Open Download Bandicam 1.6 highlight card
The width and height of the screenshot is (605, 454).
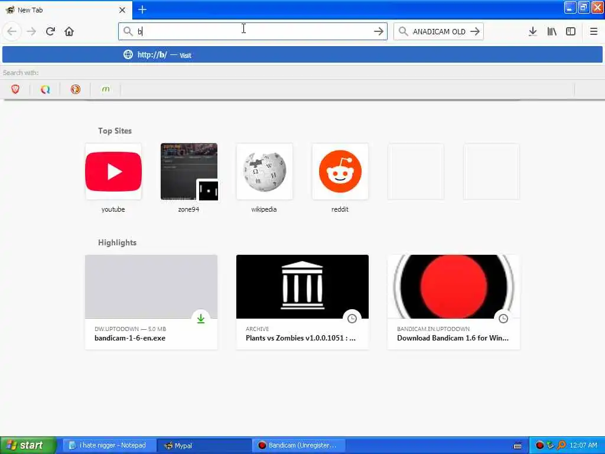tap(454, 302)
